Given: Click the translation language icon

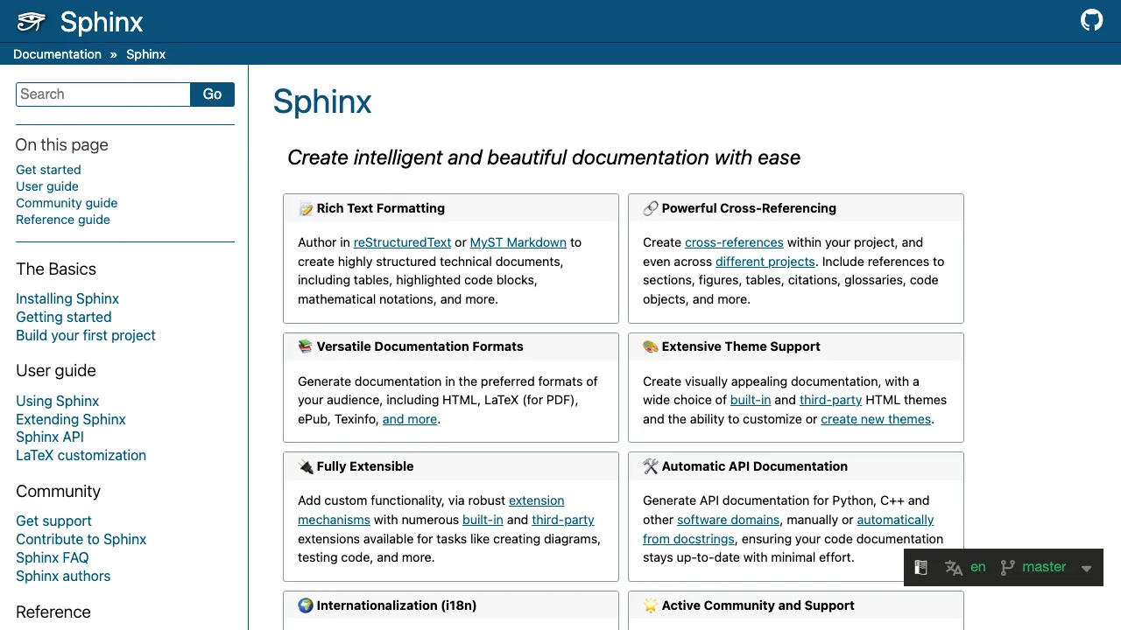Looking at the screenshot, I should (x=954, y=567).
